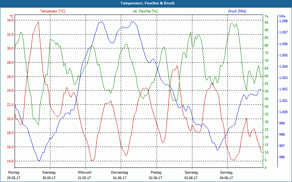The height and width of the screenshot is (182, 292).
Task: Click the '45' humidity axis value
Action: (266, 99)
